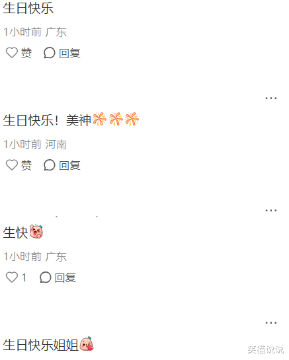Click reply bubble under 生快 comment
Image resolution: width=289 pixels, height=360 pixels.
(45, 277)
